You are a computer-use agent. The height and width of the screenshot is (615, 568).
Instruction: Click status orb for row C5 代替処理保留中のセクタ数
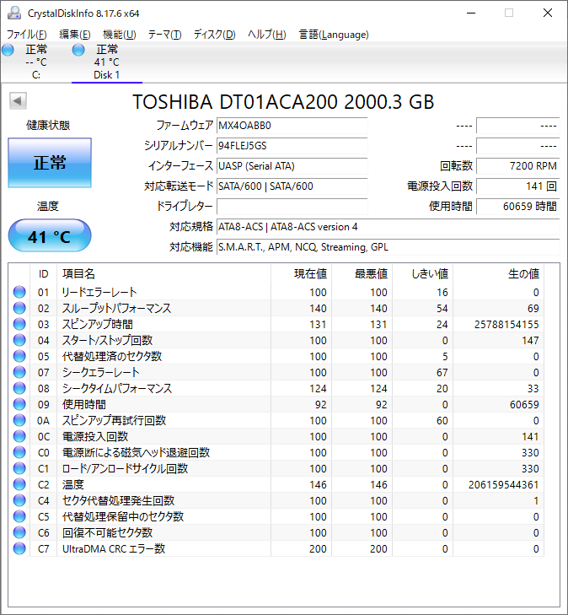point(19,516)
